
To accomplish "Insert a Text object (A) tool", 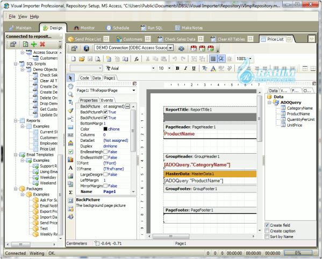I will pyautogui.click(x=70, y=168).
